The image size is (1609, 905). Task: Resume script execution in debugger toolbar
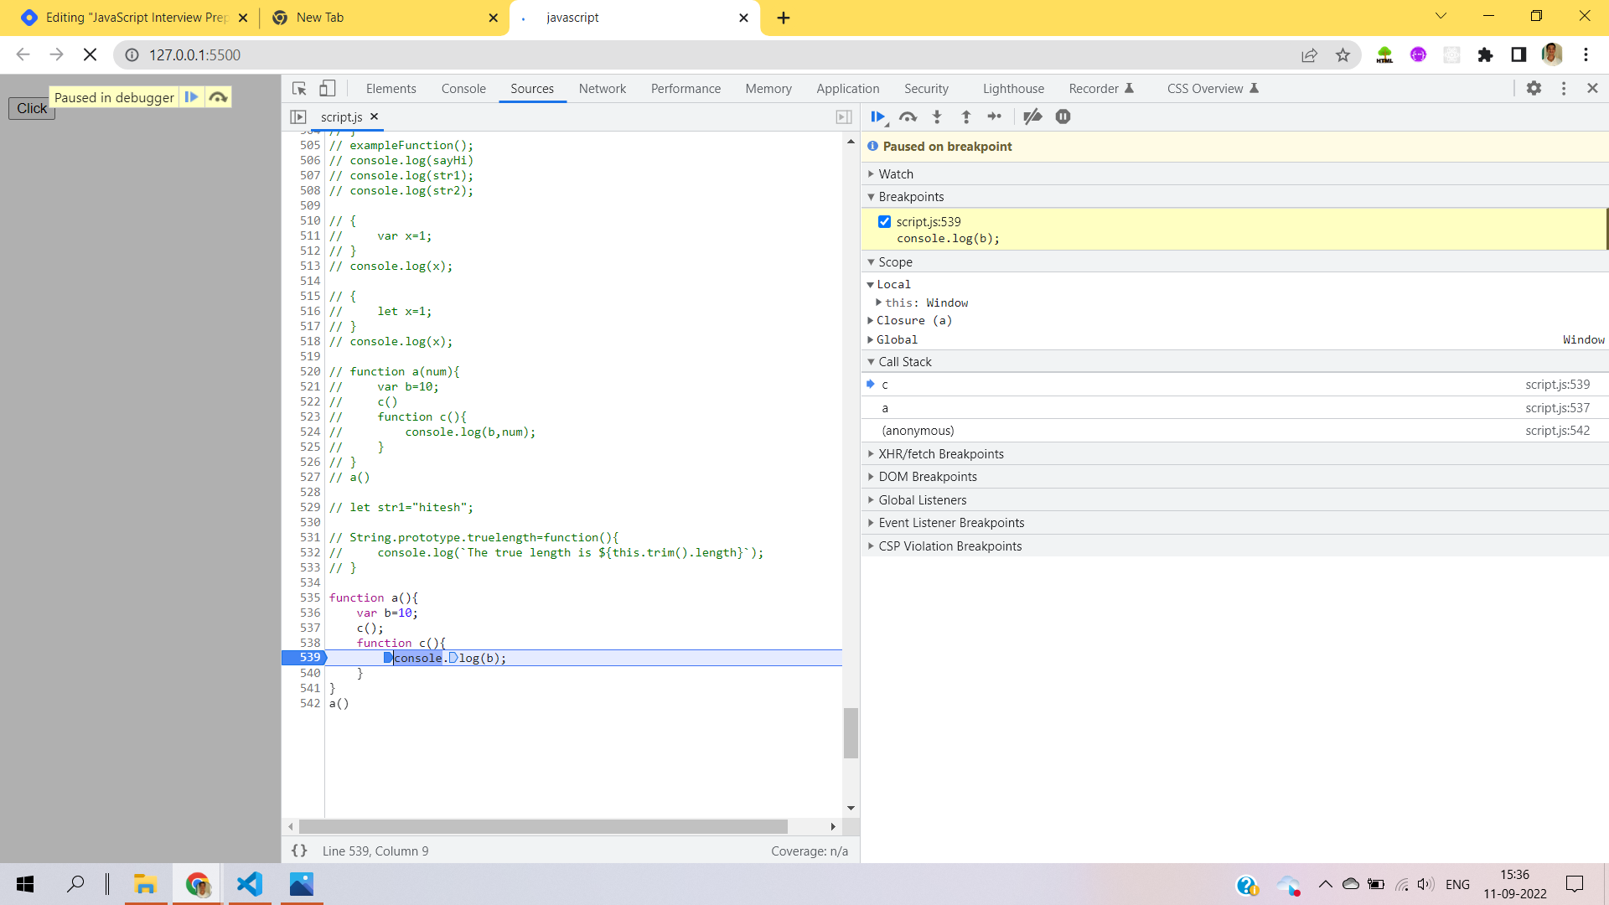pos(877,117)
